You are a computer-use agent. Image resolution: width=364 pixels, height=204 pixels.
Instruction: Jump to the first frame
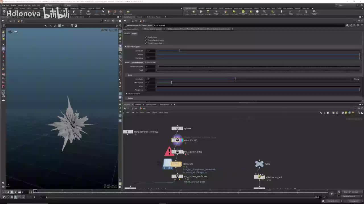click(x=4, y=192)
